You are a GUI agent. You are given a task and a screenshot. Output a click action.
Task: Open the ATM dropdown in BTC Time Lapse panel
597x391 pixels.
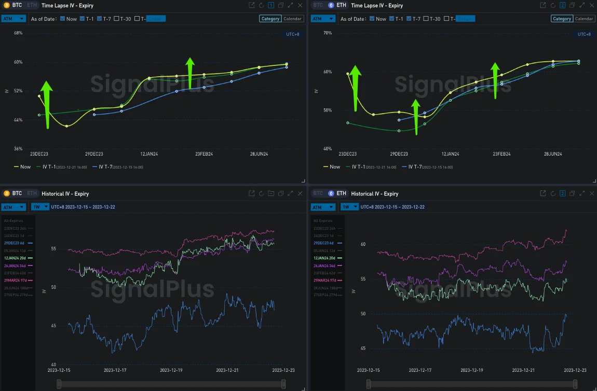pos(13,19)
